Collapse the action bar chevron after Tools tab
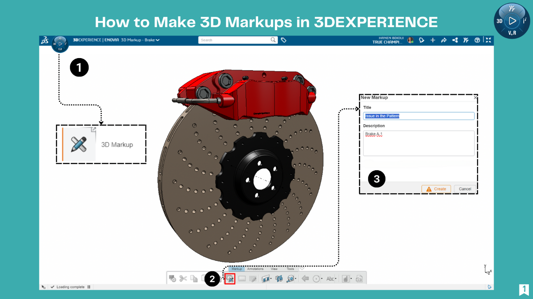Viewport: 533px width, 299px height. [302, 268]
